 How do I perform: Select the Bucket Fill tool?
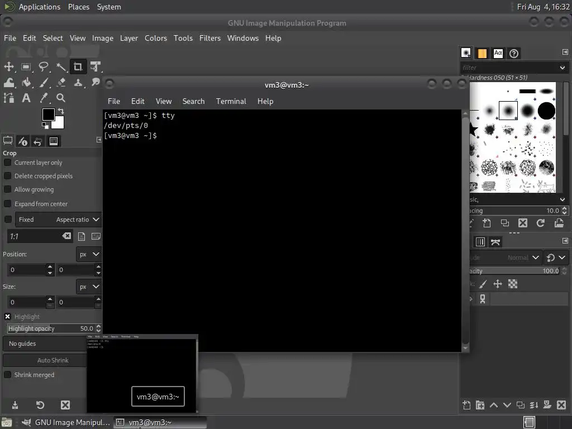[x=26, y=83]
